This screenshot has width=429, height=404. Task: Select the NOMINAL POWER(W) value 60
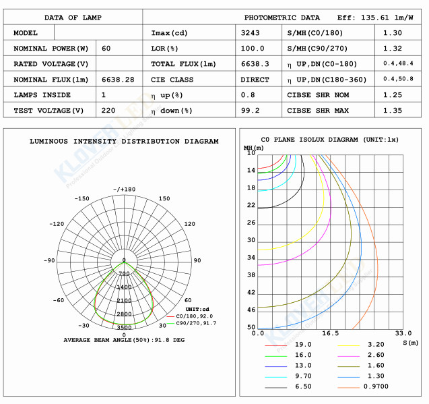[x=106, y=49]
